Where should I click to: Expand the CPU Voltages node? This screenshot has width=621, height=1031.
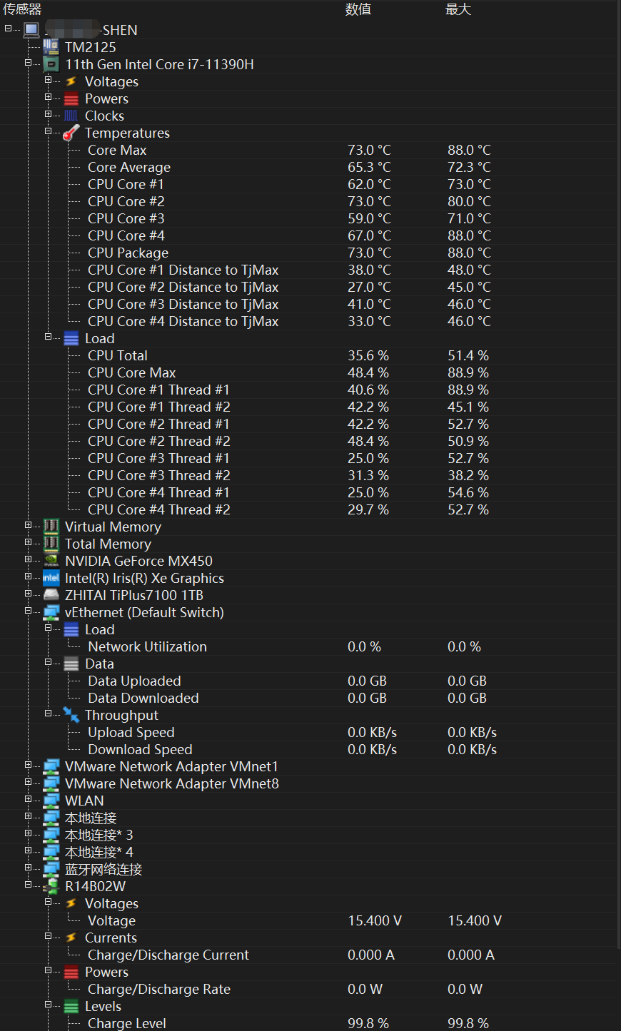pyautogui.click(x=48, y=80)
